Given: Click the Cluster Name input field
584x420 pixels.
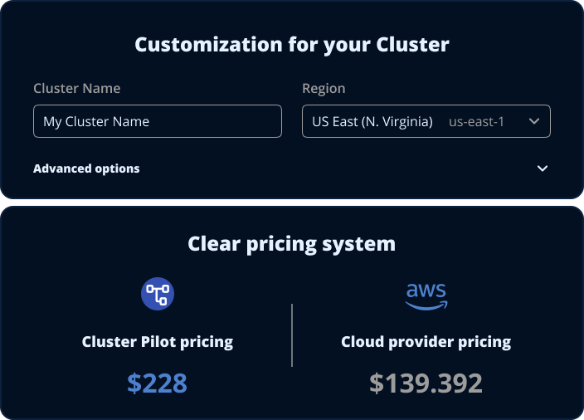Looking at the screenshot, I should (x=158, y=121).
